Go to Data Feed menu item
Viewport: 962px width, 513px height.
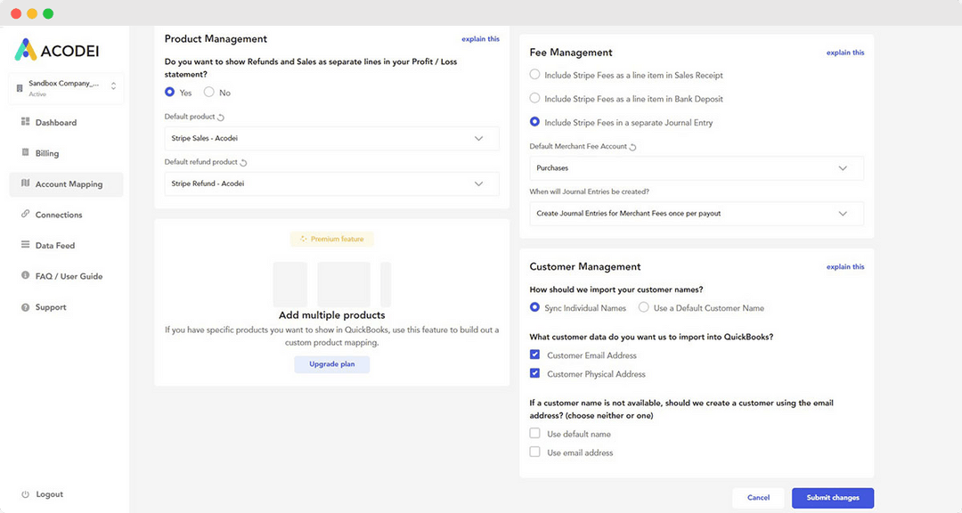click(55, 246)
